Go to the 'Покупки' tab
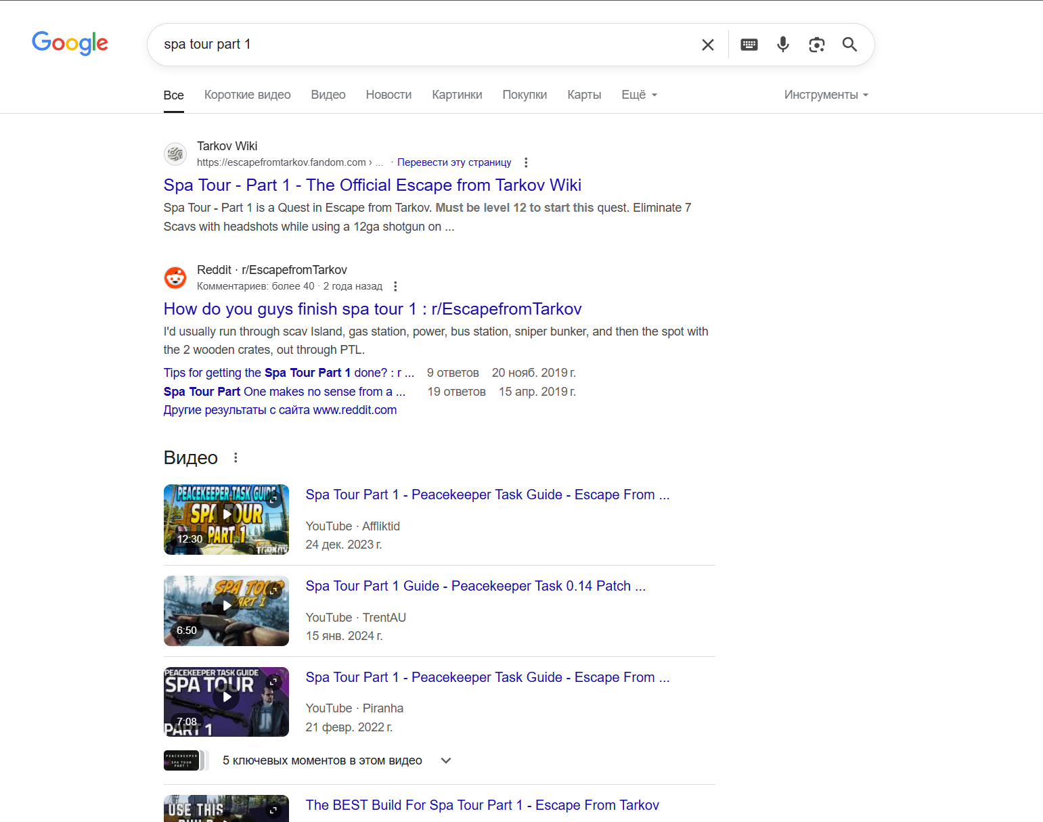The image size is (1043, 822). pos(525,95)
